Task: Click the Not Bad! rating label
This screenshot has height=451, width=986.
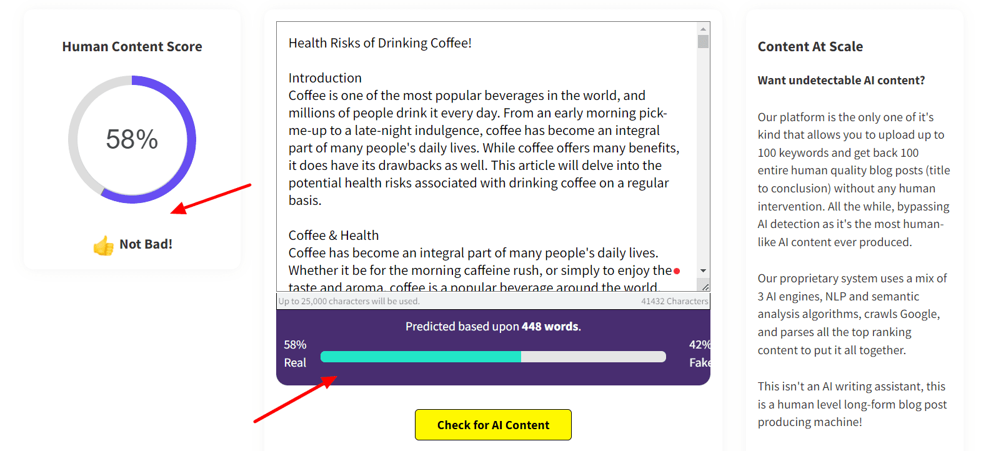Action: tap(146, 244)
